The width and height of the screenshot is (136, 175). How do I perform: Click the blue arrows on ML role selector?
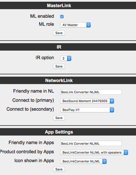click(88, 25)
